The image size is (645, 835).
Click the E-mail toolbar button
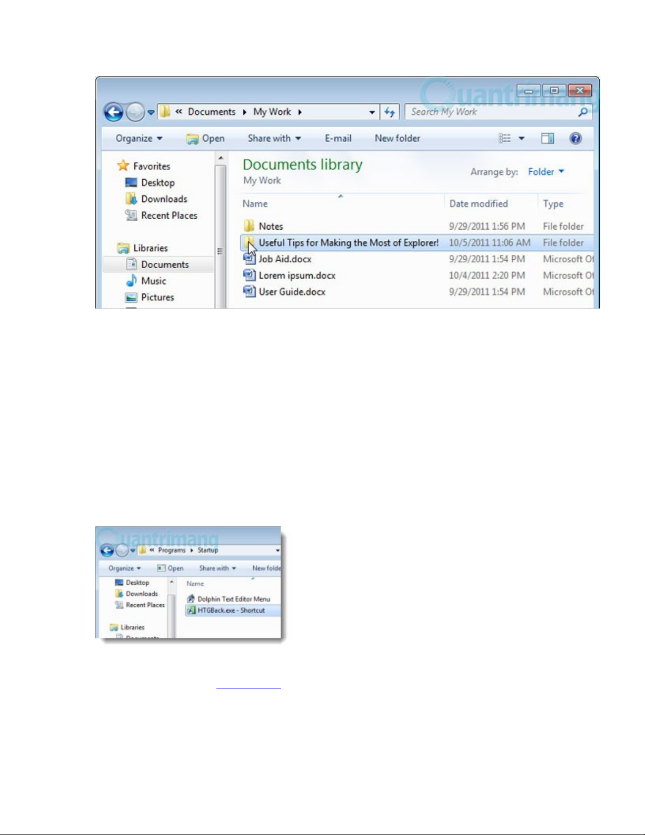[x=338, y=139]
